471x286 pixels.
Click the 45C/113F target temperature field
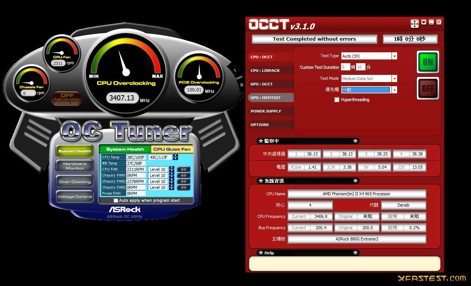click(160, 157)
